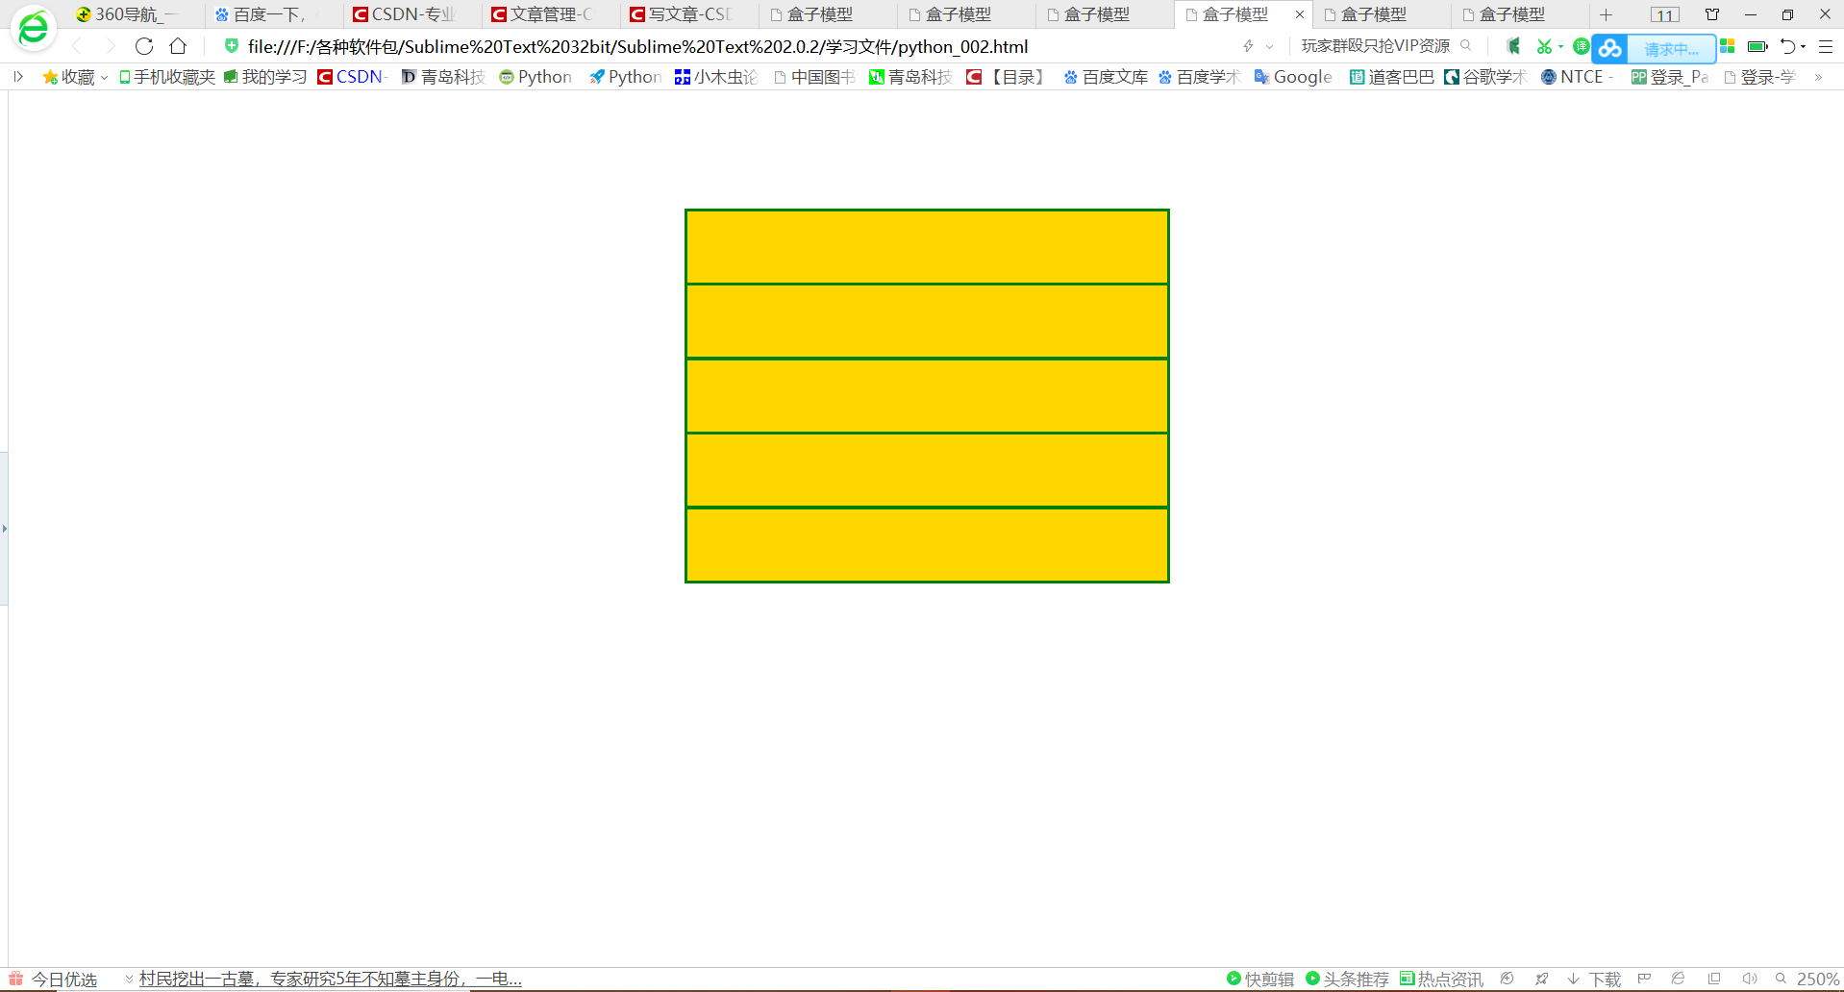
Task: Open the 收藏 favorites dropdown
Action: point(75,77)
